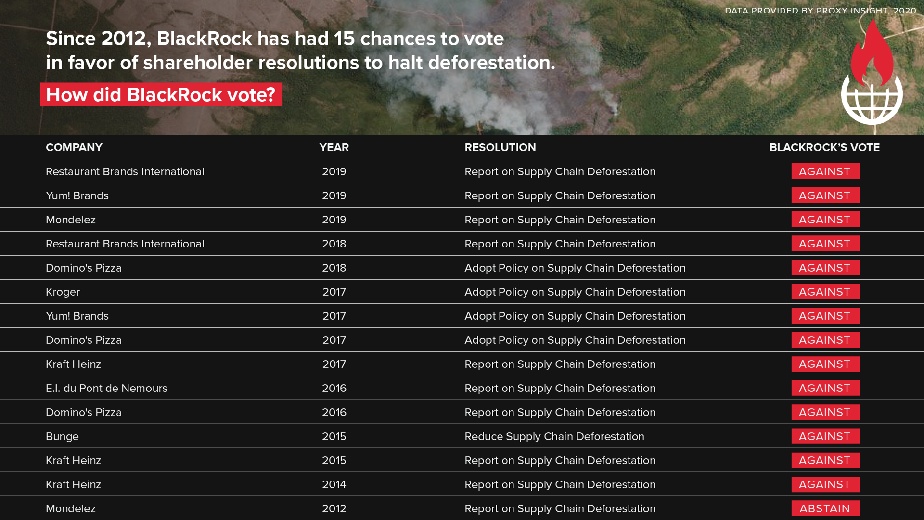This screenshot has height=520, width=924.
Task: Select 'E.I. du Pont de Nemours' company name
Action: pyautogui.click(x=106, y=388)
